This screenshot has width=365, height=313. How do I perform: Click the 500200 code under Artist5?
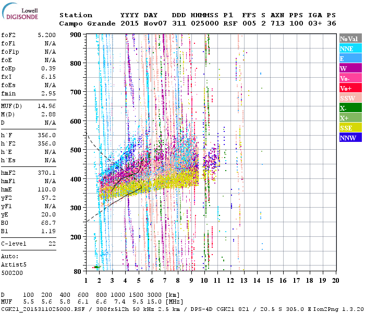(12, 273)
